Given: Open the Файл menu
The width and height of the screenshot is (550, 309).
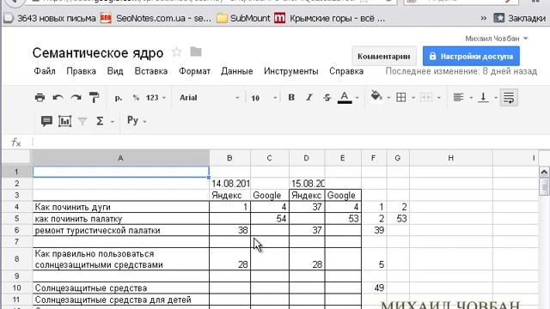Looking at the screenshot, I should [45, 71].
